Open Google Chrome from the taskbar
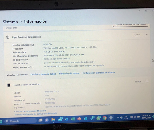 pyautogui.click(x=105, y=118)
